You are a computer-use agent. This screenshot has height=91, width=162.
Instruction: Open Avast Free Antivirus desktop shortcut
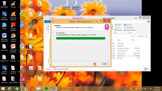pyautogui.click(x=13, y=16)
